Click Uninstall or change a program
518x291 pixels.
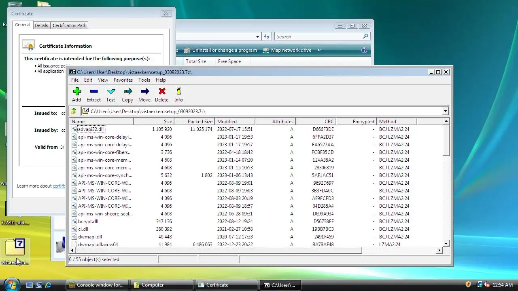[221, 50]
